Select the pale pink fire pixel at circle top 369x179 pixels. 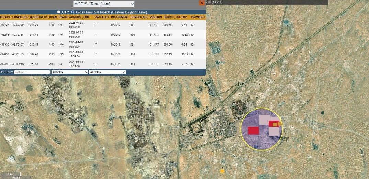coord(265,120)
